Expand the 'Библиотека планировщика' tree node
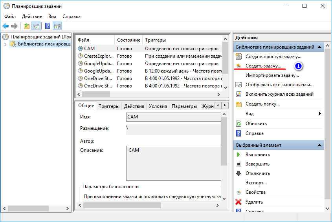Screen dimensions: 332x222 point(6,44)
